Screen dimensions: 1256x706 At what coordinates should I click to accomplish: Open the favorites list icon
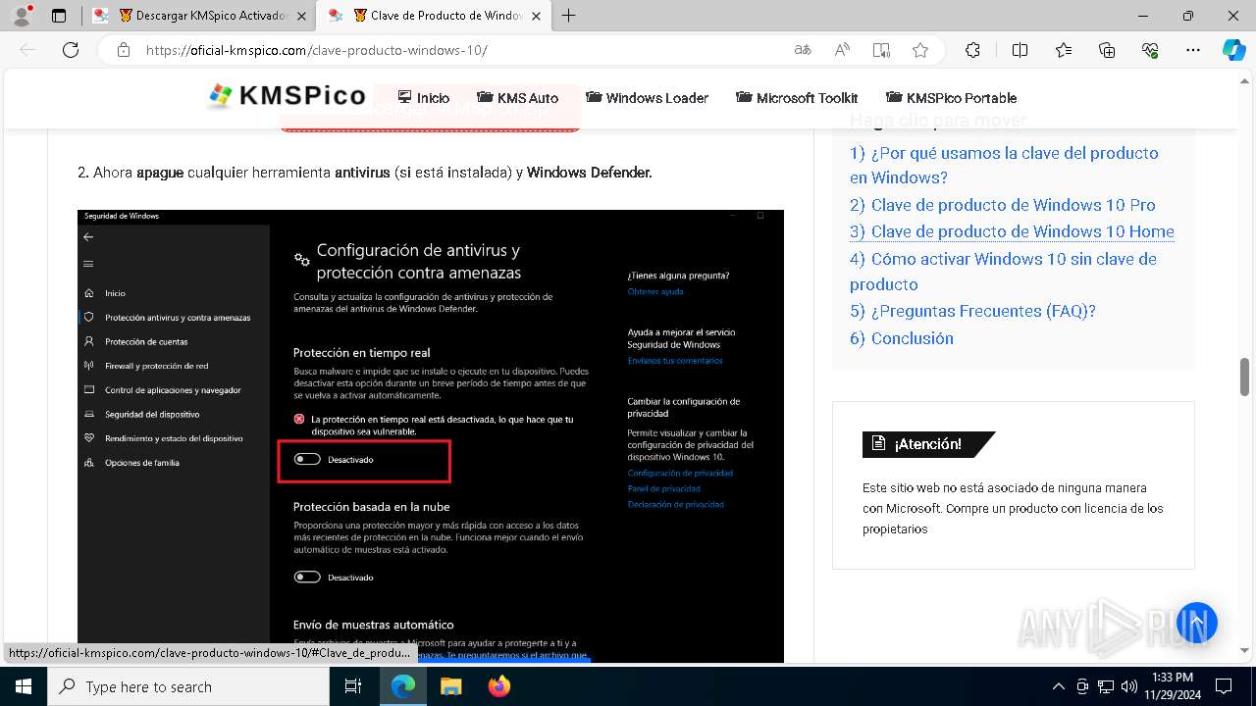(x=1064, y=50)
